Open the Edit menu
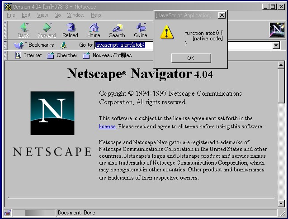Image resolution: width=288 pixels, height=219 pixels. click(26, 15)
